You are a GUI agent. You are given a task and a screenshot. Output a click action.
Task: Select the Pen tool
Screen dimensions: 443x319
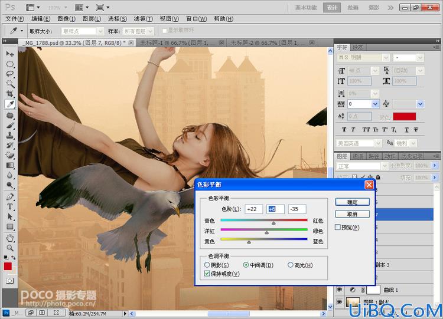pyautogui.click(x=10, y=196)
